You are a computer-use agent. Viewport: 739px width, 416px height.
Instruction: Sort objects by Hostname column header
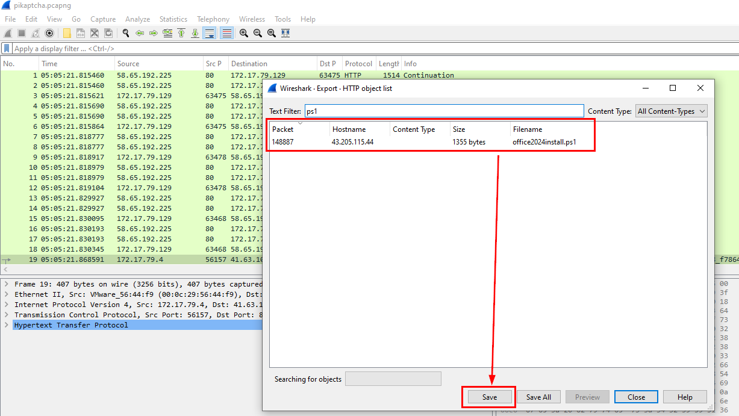click(360, 129)
